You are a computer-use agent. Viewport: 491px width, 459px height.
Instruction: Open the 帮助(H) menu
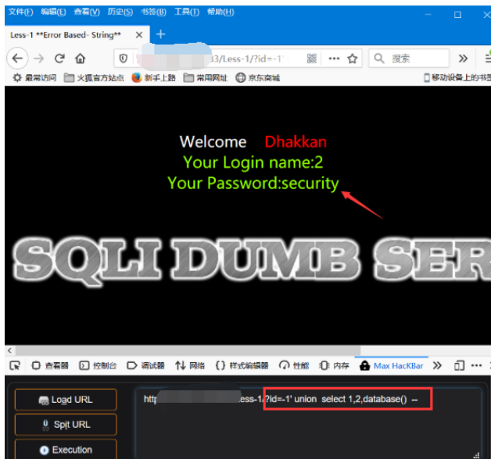pos(220,12)
